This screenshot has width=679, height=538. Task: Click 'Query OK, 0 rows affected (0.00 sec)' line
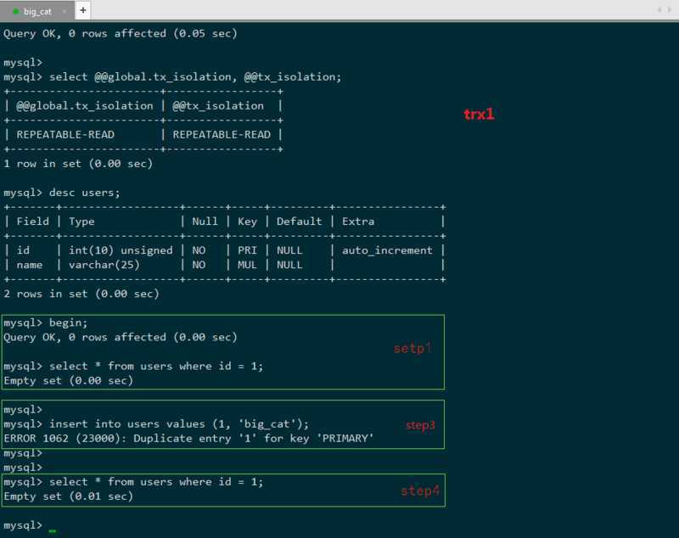pos(121,337)
